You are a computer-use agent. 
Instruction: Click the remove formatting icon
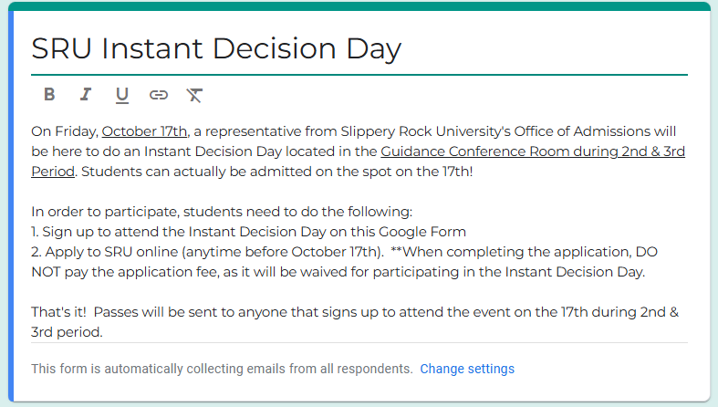[194, 94]
